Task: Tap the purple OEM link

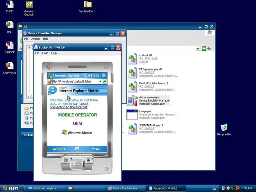Action: (77, 123)
